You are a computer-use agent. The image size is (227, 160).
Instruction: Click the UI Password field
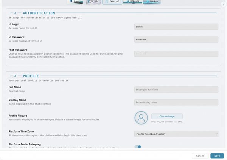(176, 40)
